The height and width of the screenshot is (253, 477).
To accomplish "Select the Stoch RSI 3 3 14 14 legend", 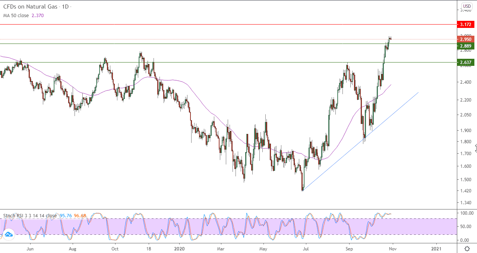I will (x=30, y=216).
